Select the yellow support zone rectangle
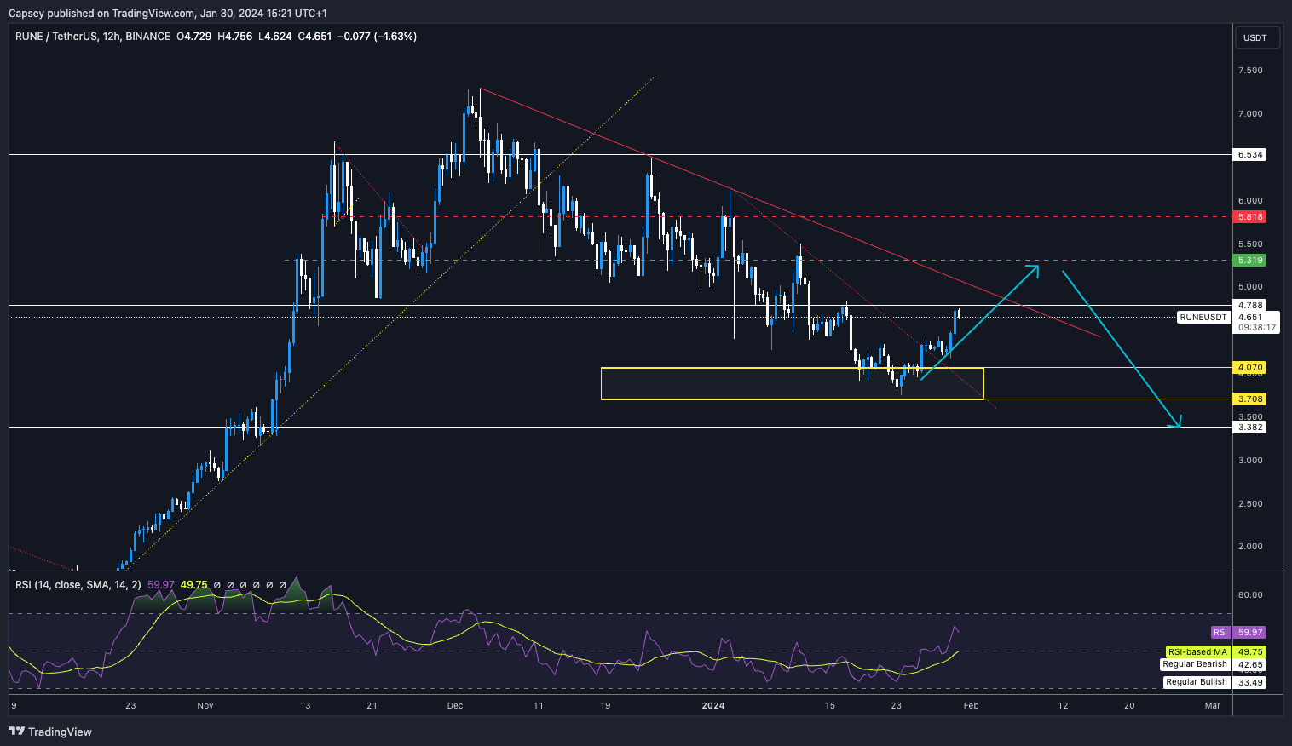Viewport: 1292px width, 746px height. point(792,384)
